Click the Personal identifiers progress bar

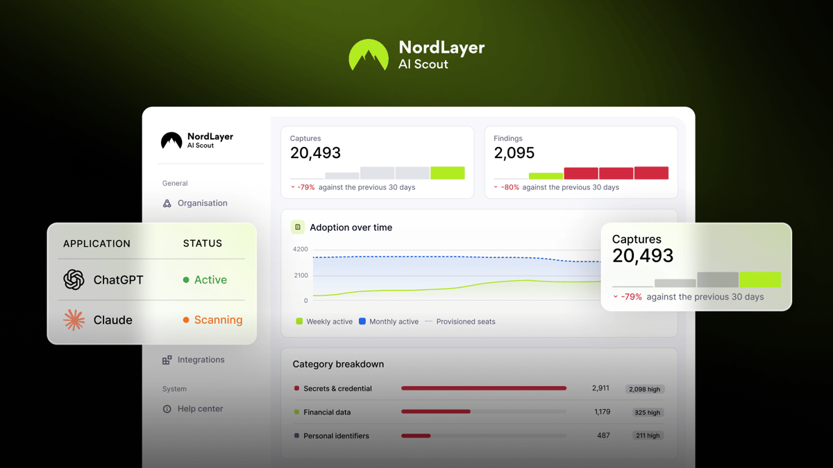point(484,435)
